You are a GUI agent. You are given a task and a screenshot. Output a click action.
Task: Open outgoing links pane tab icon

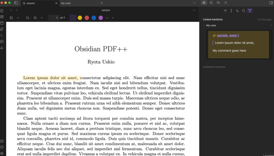(211, 3)
